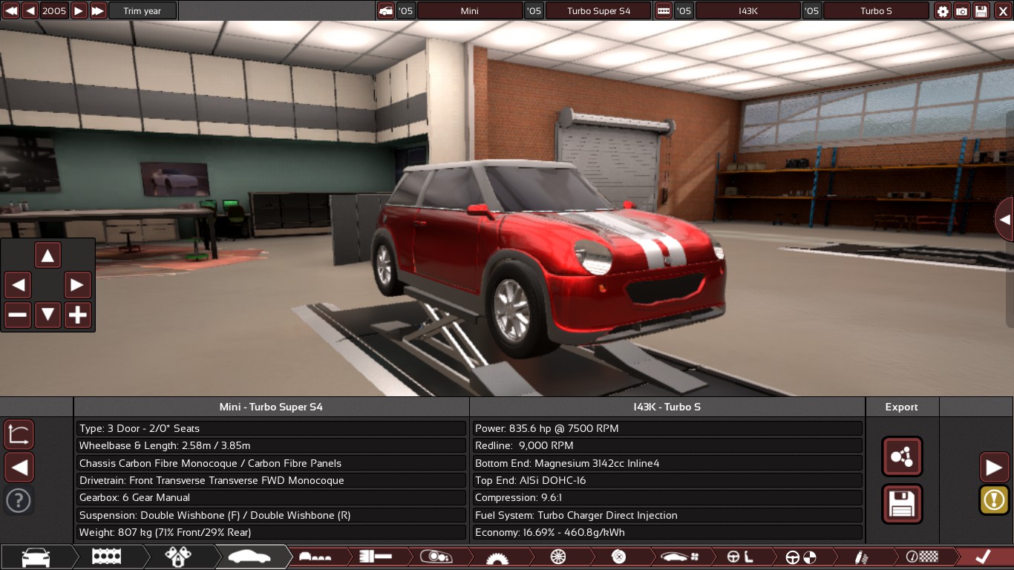
Task: Open the body style selection tab
Action: (x=315, y=557)
